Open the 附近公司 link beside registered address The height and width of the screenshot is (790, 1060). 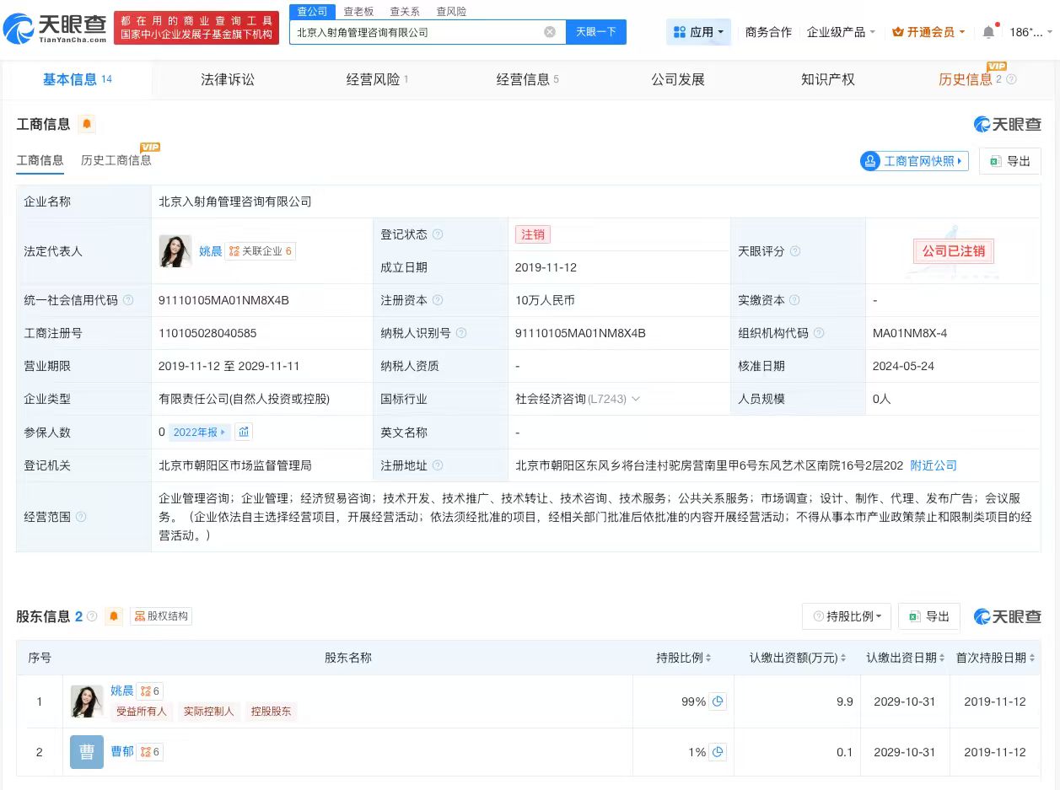[933, 465]
